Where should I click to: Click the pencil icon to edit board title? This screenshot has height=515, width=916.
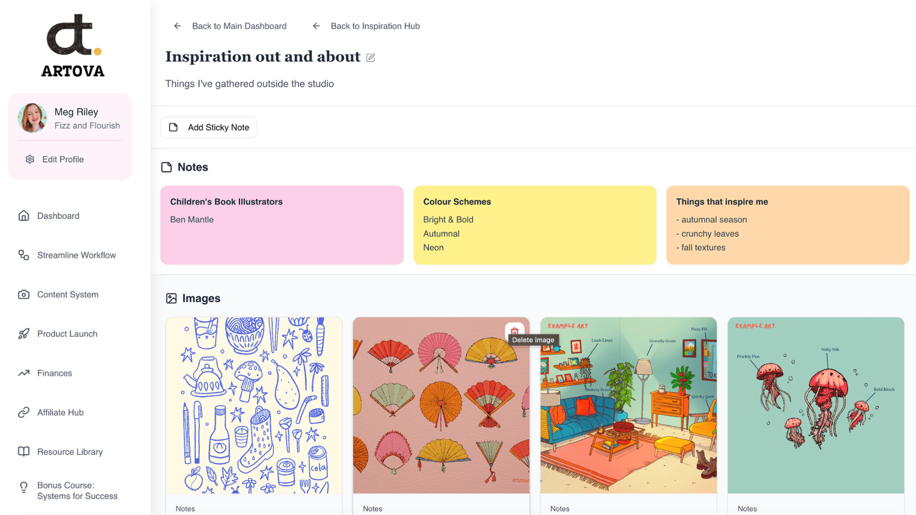click(371, 57)
